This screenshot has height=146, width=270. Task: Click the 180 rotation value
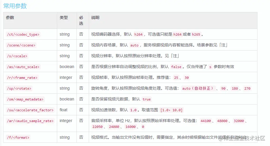pyautogui.click(x=235, y=88)
